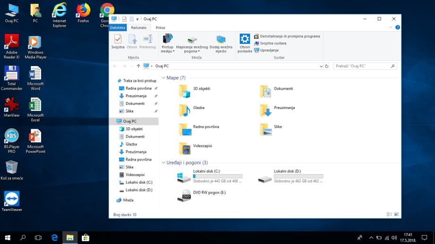Switch to the Računalo ribbon tab
The height and width of the screenshot is (244, 435).
139,28
